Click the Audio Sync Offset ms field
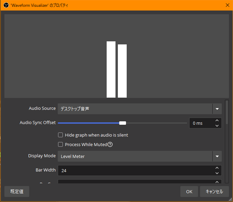Screen dimensions: 233x202 tap(200, 123)
